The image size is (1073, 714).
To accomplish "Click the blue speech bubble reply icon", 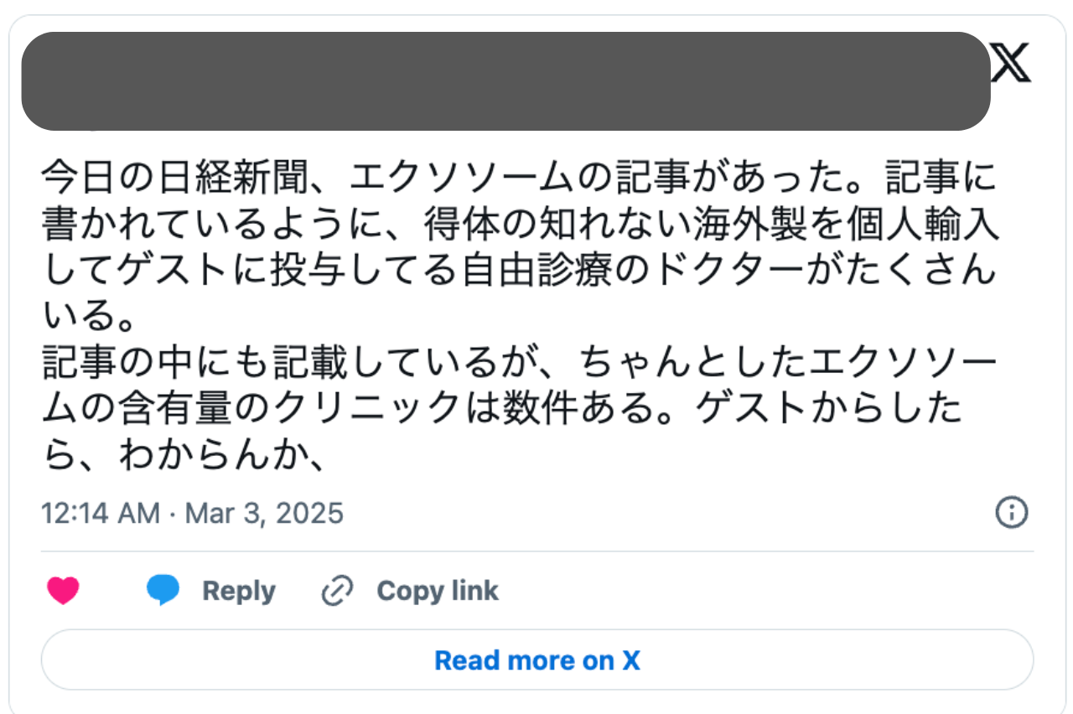I will coord(163,591).
